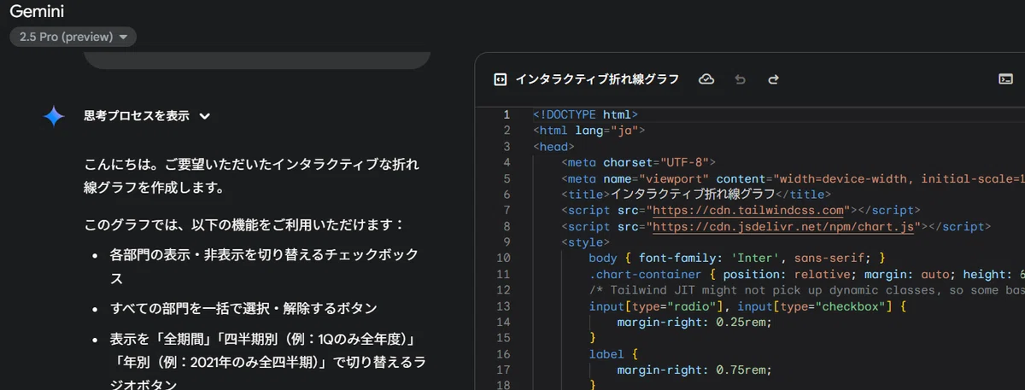This screenshot has height=390, width=1025.
Task: Click the 思考プロセスを表示 label
Action: click(x=137, y=116)
